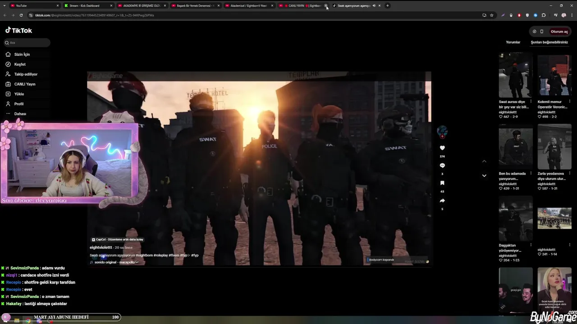This screenshot has width=577, height=324.
Task: Open comments via speech bubble icon
Action: pos(442,166)
